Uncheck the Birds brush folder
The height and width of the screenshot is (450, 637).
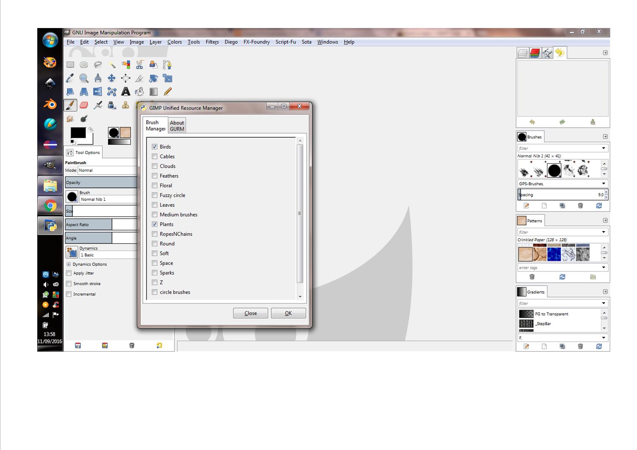click(155, 147)
